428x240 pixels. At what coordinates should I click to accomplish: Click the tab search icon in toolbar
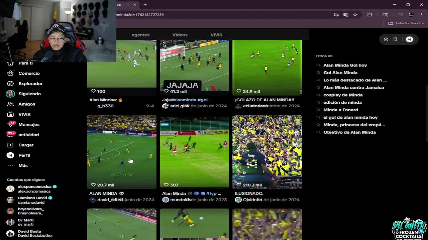385,15
